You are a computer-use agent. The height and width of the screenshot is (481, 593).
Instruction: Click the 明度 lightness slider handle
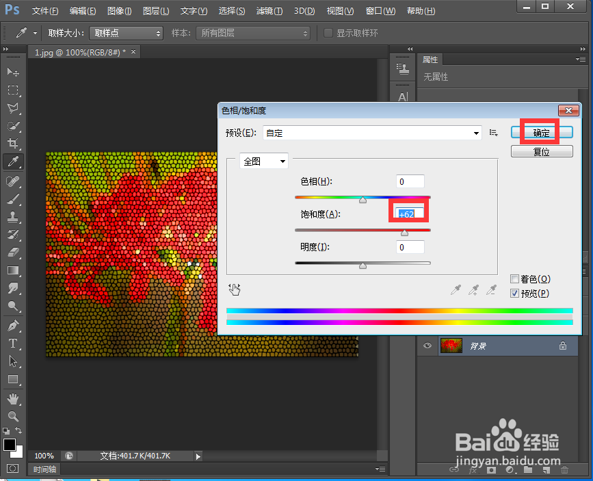(x=363, y=265)
